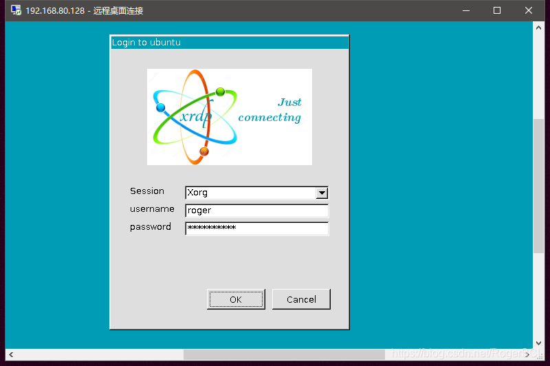Click the vertical scrollbar up arrow
This screenshot has height=366, width=550.
pyautogui.click(x=538, y=28)
